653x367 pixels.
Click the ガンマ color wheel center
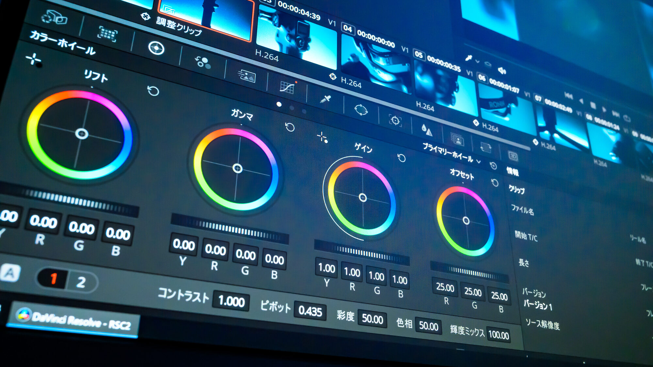[237, 168]
